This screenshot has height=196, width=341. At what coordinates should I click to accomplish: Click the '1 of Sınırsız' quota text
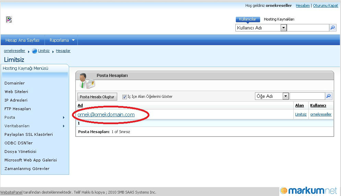point(121,132)
